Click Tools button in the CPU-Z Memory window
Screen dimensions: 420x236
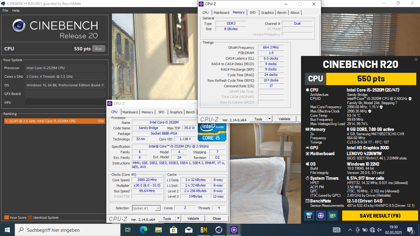click(258, 119)
